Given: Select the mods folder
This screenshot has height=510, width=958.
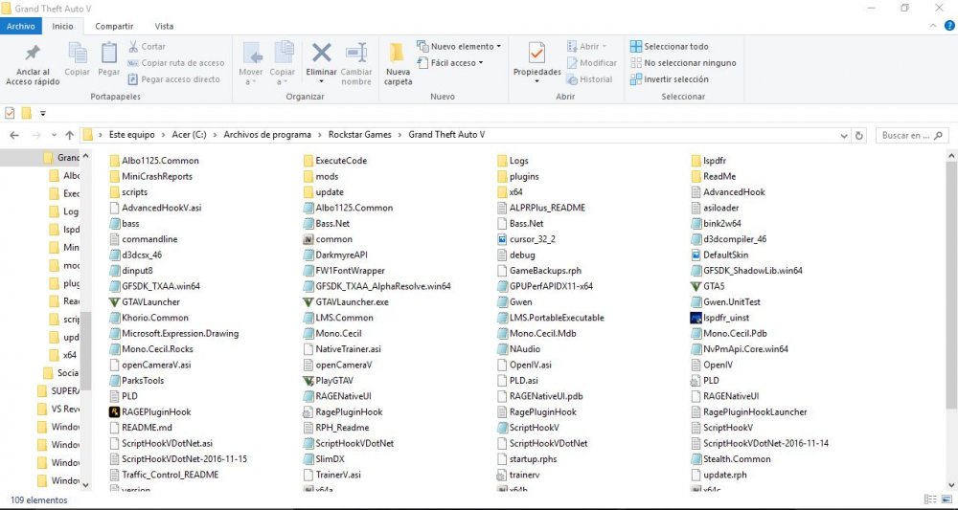Looking at the screenshot, I should 321,176.
